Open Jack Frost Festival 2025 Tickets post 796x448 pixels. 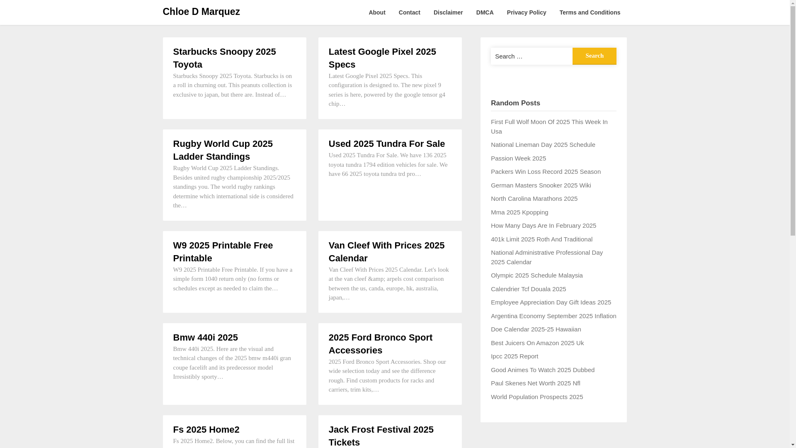coord(381,436)
